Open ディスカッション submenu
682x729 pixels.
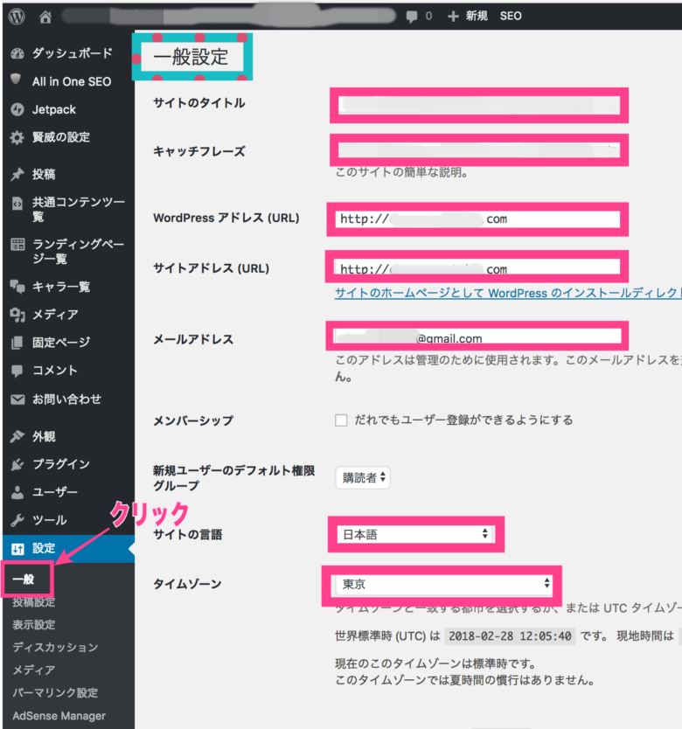click(x=55, y=647)
